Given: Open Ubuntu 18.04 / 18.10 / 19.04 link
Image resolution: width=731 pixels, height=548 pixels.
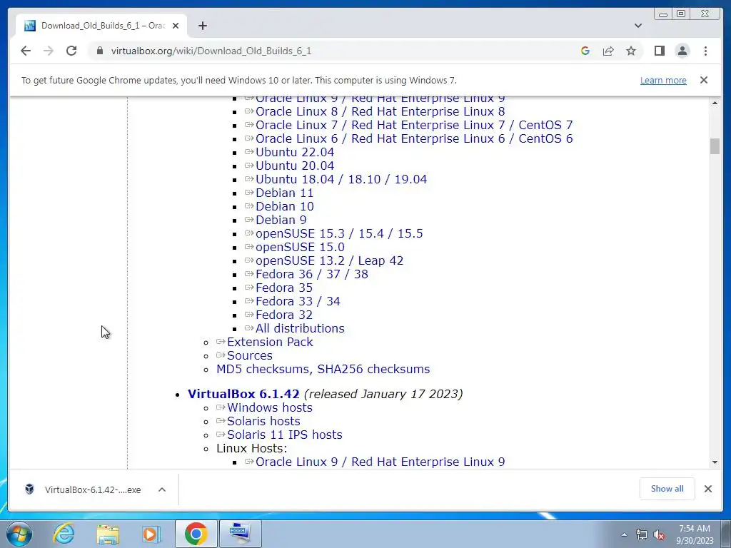Looking at the screenshot, I should [341, 179].
